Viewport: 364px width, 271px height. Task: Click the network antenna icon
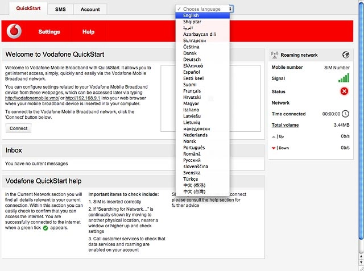coord(275,55)
